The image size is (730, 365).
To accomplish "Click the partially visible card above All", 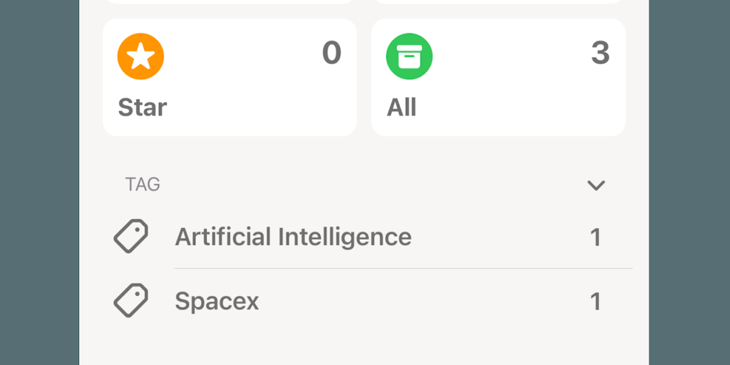I will (x=498, y=2).
